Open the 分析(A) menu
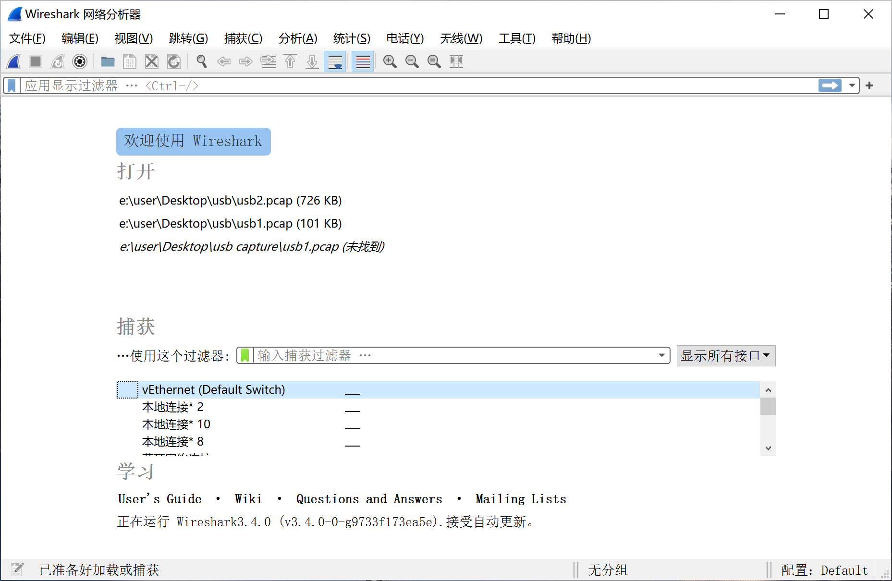The height and width of the screenshot is (581, 892). point(298,38)
